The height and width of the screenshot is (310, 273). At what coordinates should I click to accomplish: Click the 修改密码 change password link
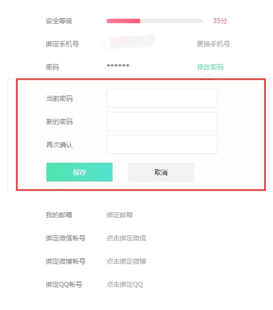(210, 67)
